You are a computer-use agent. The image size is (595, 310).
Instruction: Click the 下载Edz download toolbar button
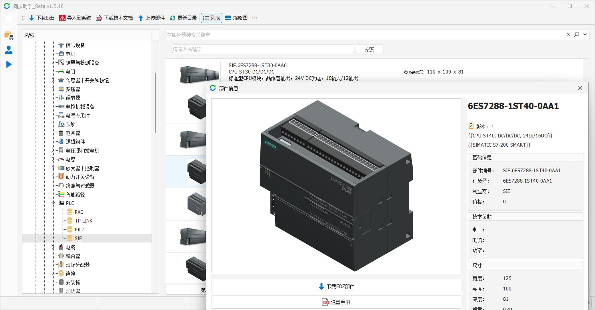(42, 18)
